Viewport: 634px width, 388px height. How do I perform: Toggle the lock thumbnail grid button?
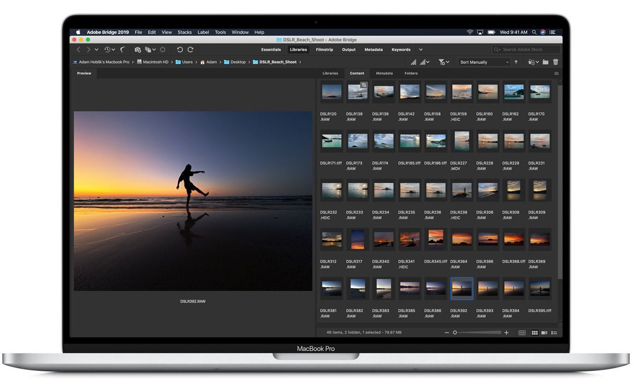522,332
